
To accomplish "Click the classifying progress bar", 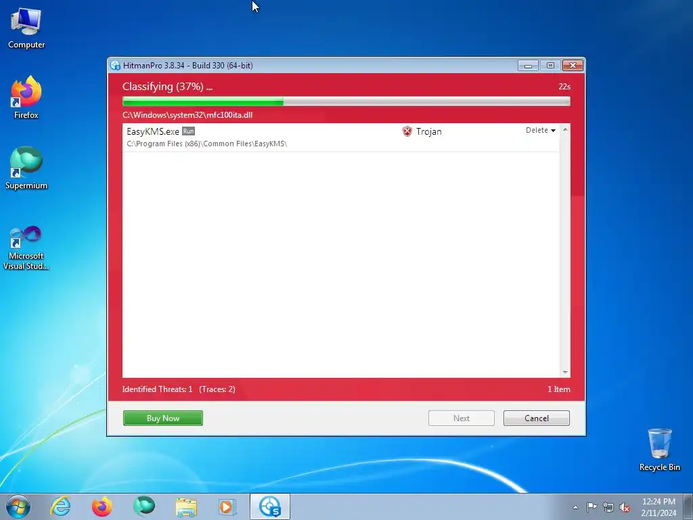I will [346, 102].
